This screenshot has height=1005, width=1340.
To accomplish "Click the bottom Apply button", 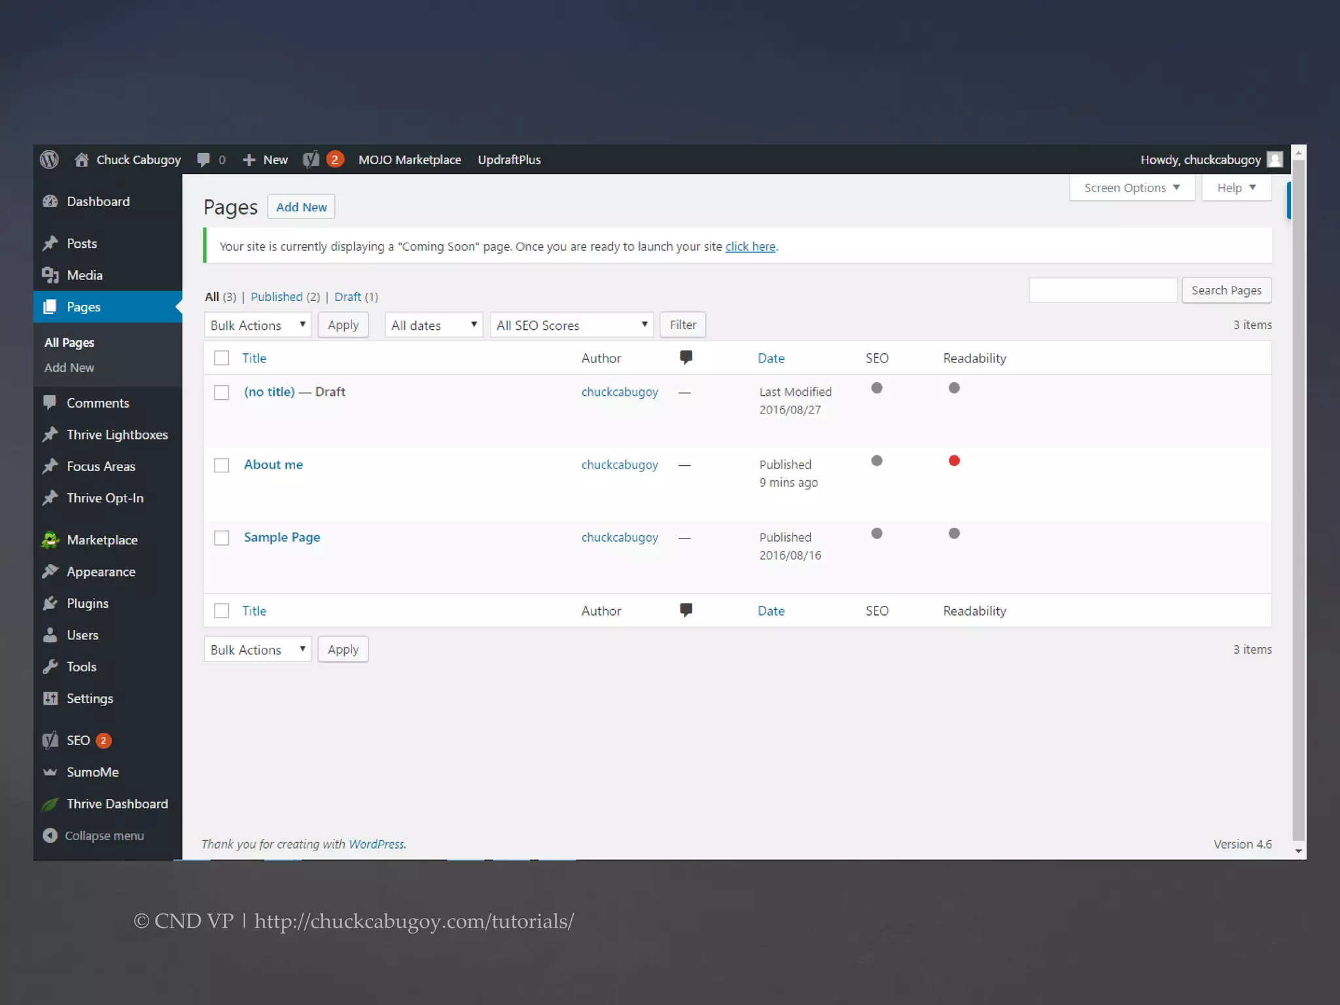I will [343, 650].
